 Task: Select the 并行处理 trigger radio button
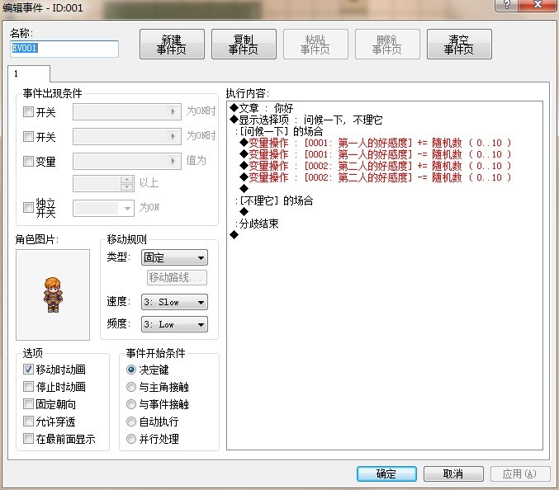(x=131, y=439)
